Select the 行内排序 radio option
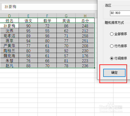The width and height of the screenshot is (130, 116). (x=118, y=46)
